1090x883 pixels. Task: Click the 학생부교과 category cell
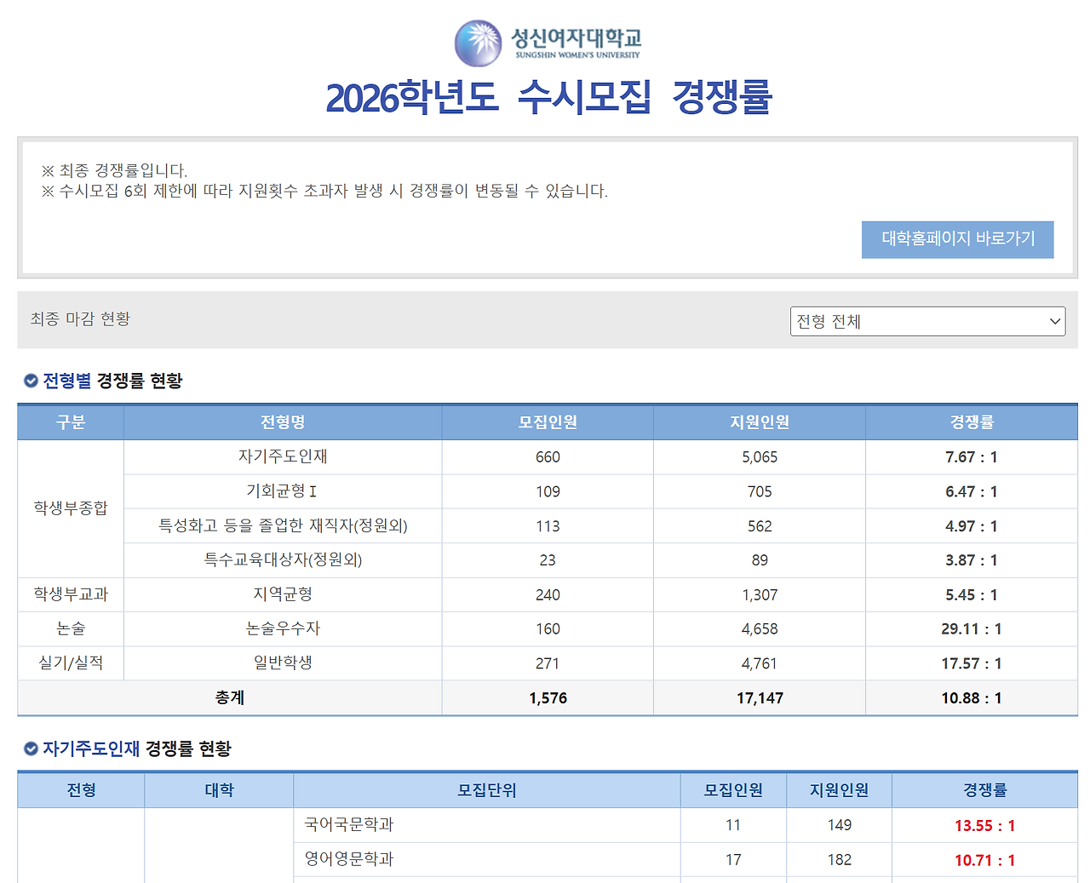[71, 594]
